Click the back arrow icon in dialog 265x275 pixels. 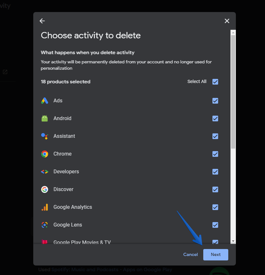click(x=42, y=21)
